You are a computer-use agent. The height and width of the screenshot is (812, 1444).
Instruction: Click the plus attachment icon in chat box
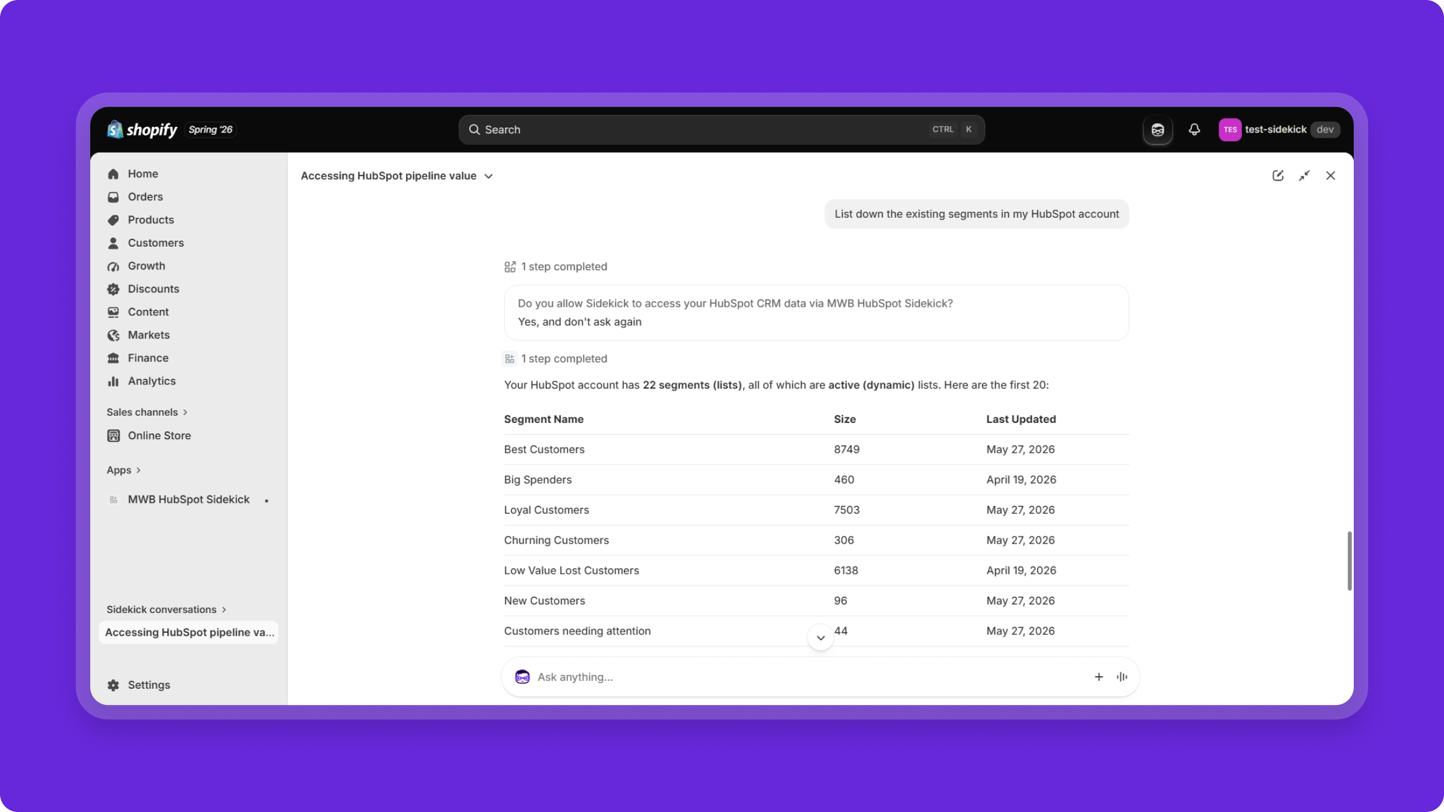[x=1099, y=677]
